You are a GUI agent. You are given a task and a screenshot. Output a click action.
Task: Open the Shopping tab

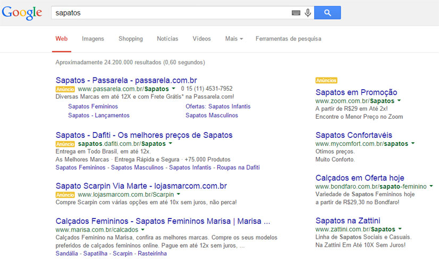point(130,39)
